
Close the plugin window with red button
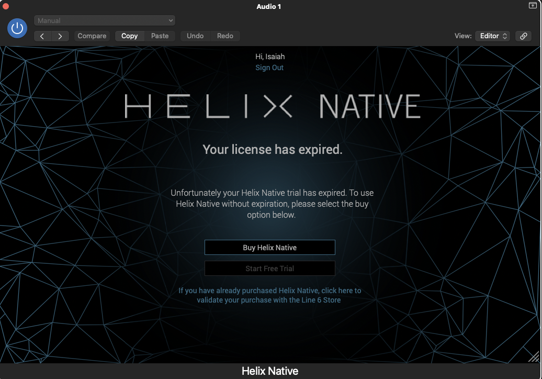(x=6, y=6)
